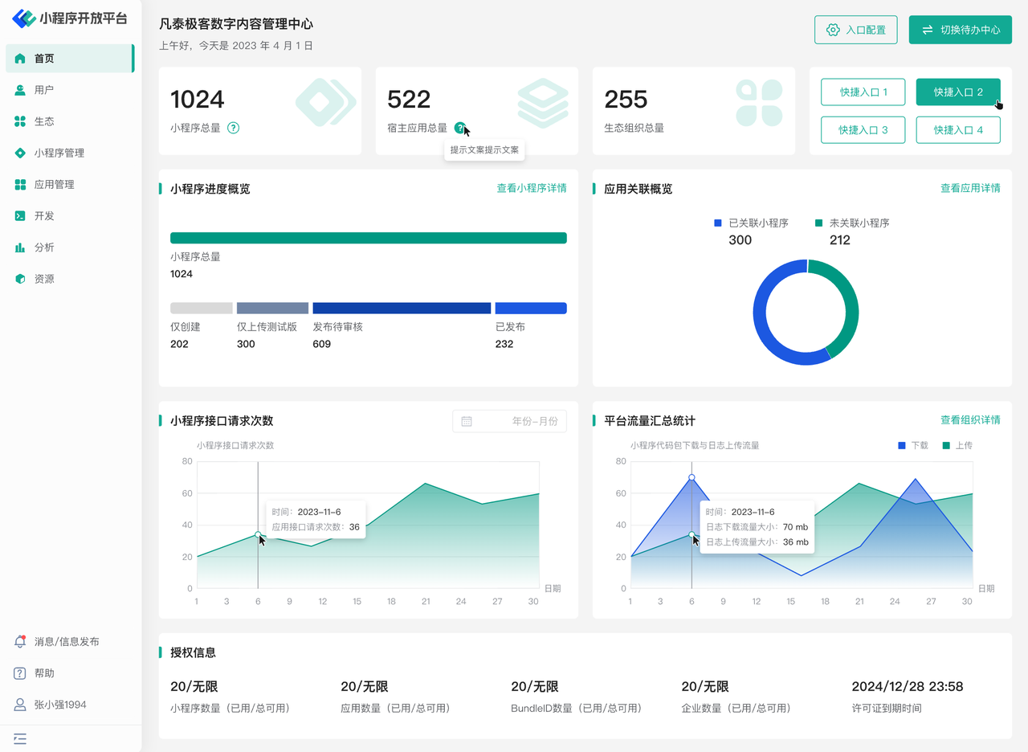Click the mini program management diamond icon

click(x=20, y=153)
